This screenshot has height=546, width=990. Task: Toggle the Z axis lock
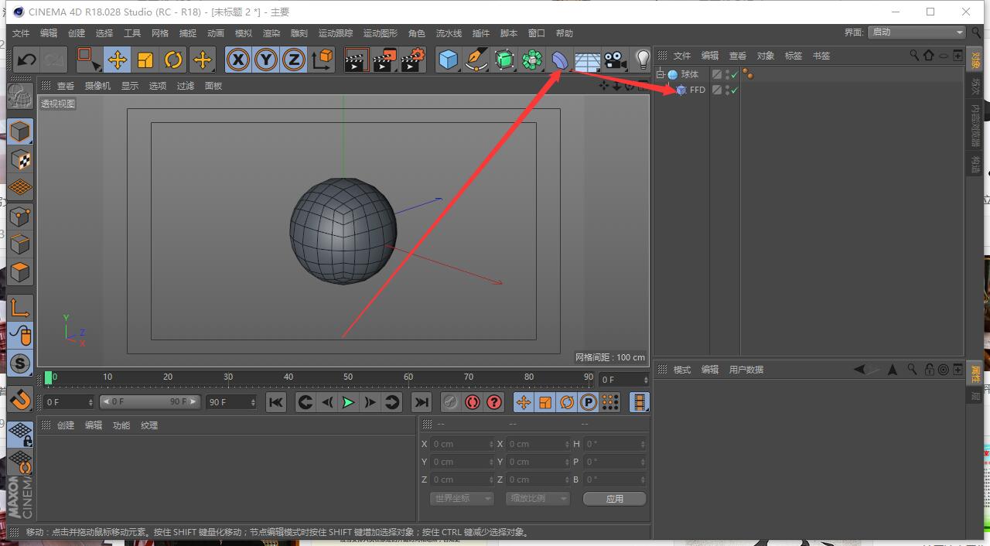[x=294, y=60]
